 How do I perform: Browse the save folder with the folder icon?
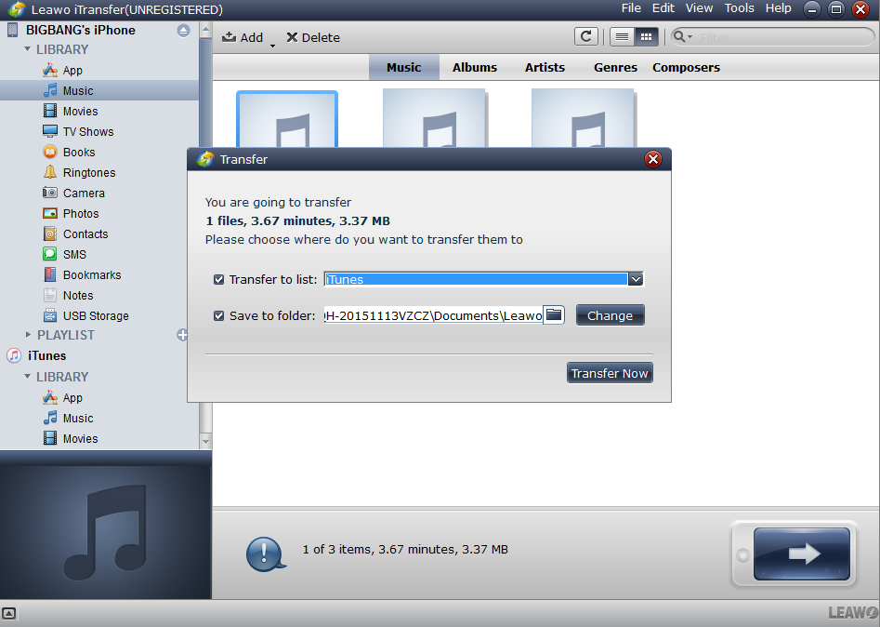click(x=553, y=315)
